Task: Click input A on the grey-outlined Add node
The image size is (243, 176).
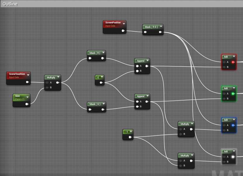Action: (224, 157)
